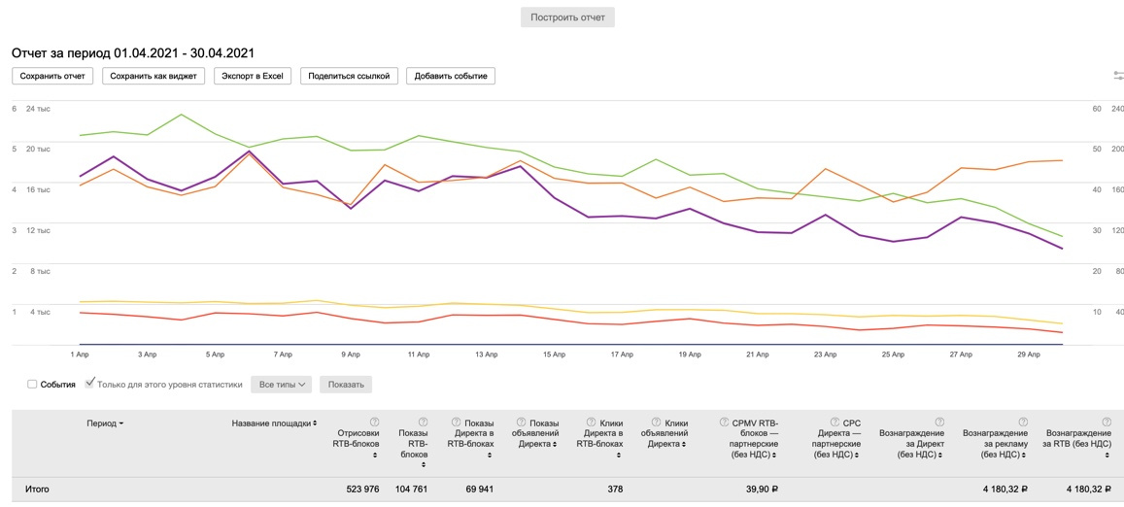Click the 15 Апр point on chart axis

coord(554,355)
